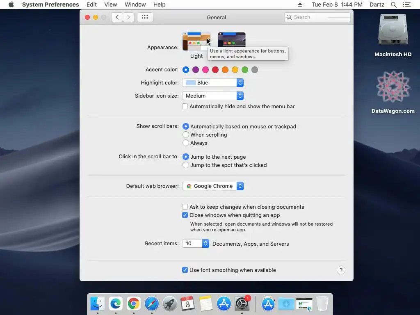This screenshot has width=420, height=315.
Task: Choose the pink accent color
Action: pyautogui.click(x=205, y=70)
